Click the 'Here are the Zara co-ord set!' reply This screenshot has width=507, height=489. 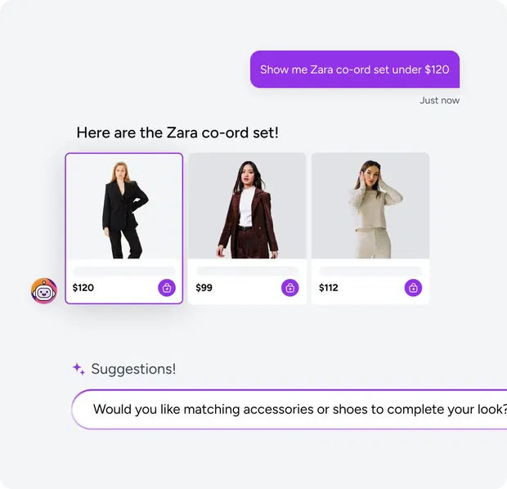pos(177,132)
